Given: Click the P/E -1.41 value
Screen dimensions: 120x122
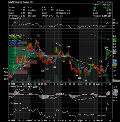Looking at the screenshot, I should pos(51,8).
